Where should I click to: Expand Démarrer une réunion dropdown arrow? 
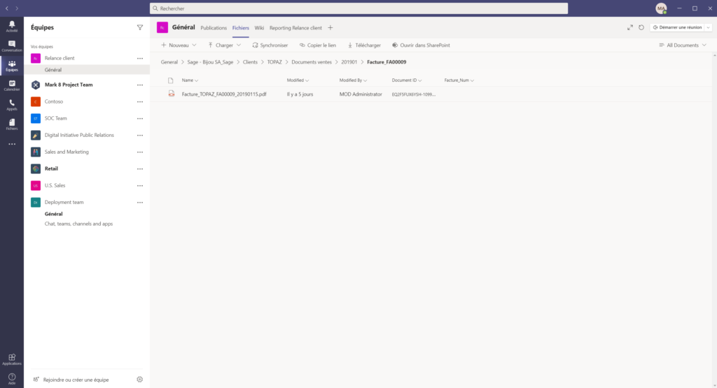(x=708, y=27)
